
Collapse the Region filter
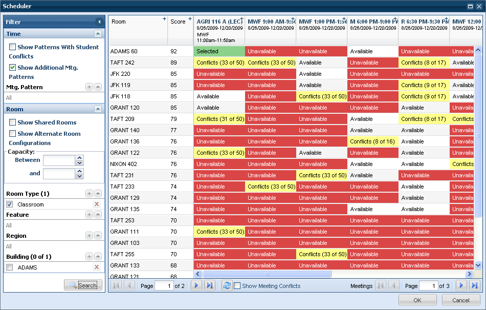98,236
